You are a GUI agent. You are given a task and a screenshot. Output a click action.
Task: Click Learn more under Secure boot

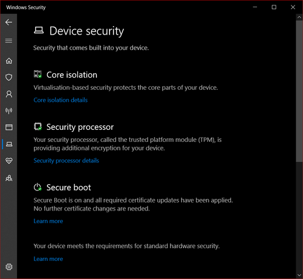coord(48,221)
